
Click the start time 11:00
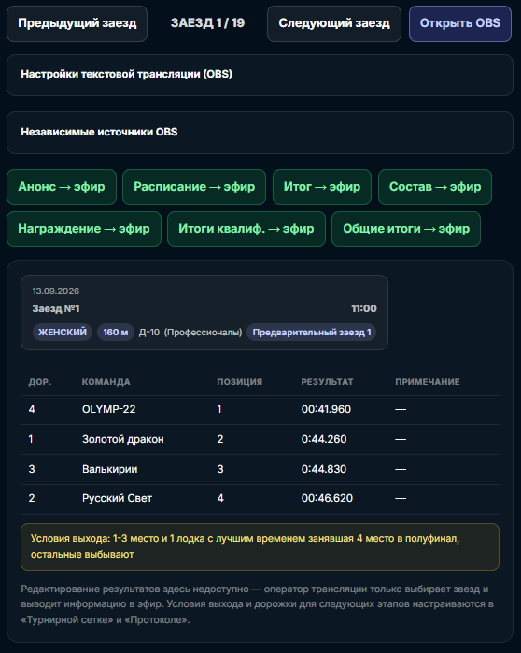point(364,308)
